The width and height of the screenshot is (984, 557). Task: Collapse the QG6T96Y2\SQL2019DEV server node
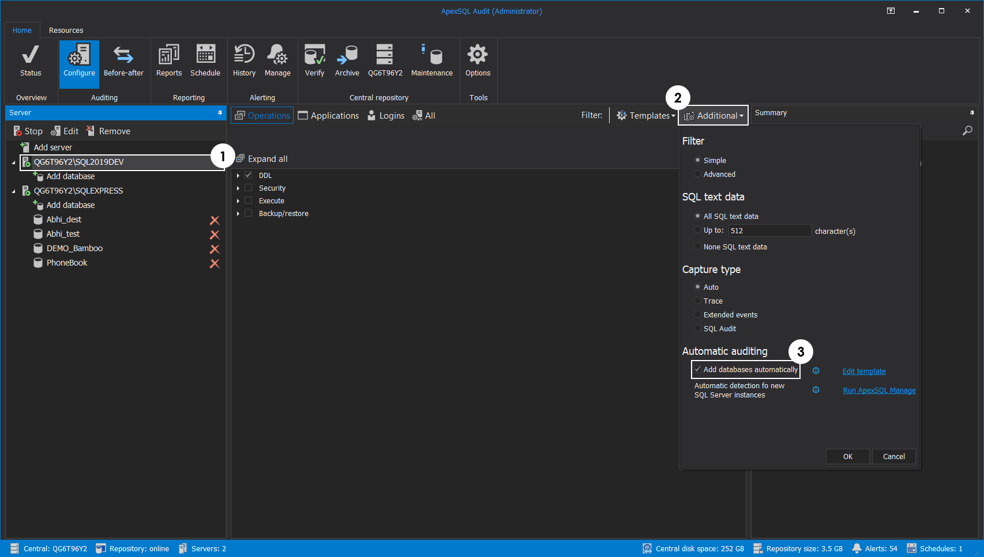(x=13, y=162)
